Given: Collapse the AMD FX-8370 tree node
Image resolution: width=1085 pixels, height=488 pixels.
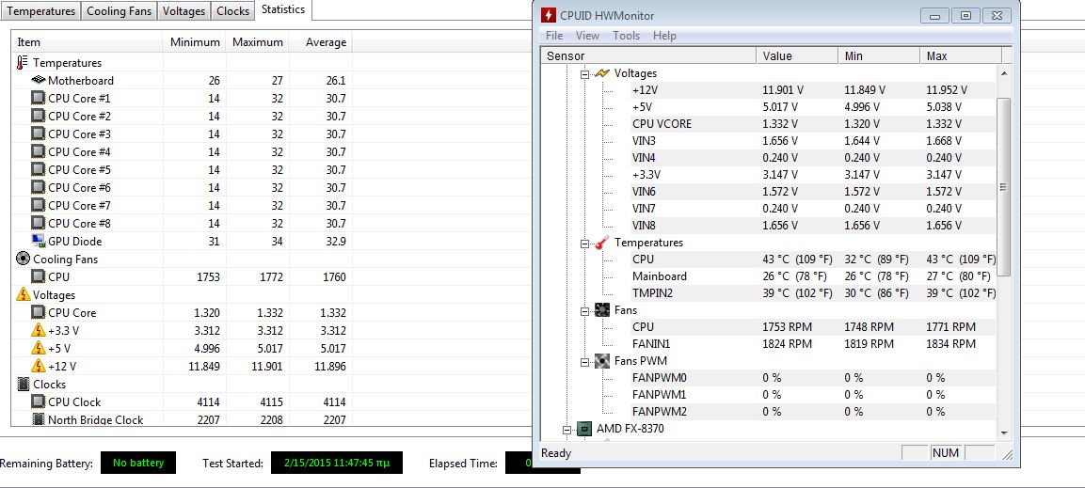Looking at the screenshot, I should (568, 430).
